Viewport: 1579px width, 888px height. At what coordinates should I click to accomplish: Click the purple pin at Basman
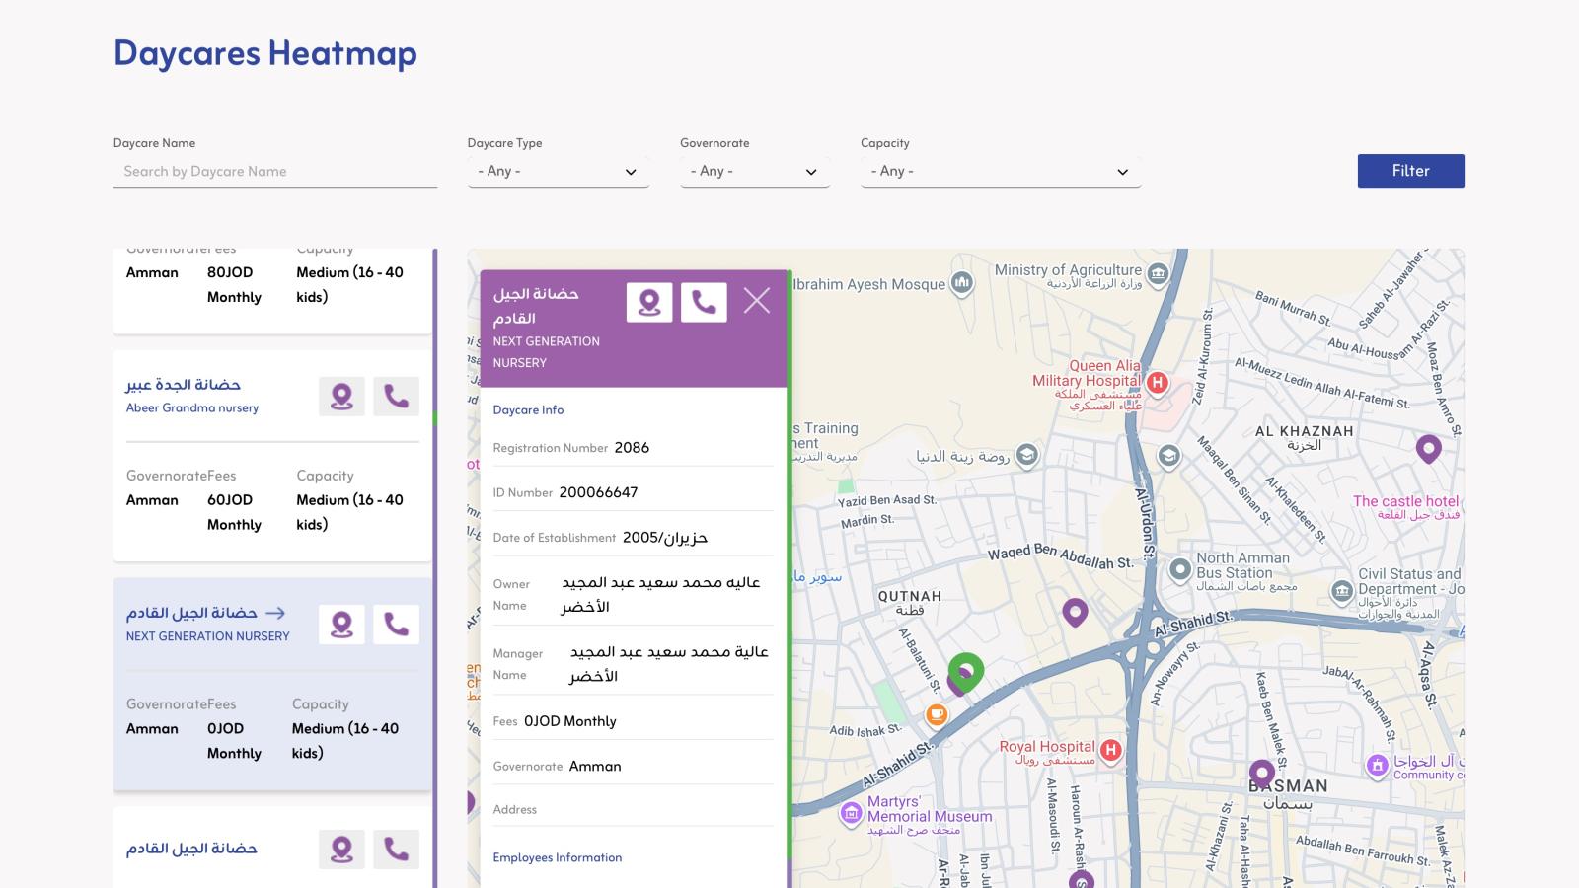1261,774
